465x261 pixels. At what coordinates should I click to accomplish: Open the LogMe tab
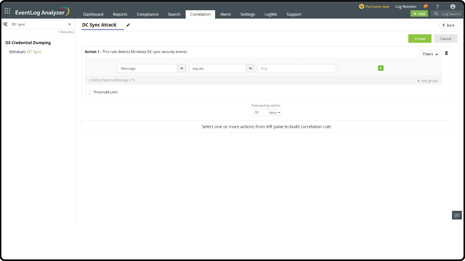click(271, 14)
